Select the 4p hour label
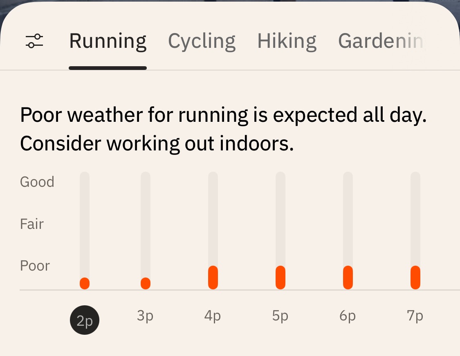This screenshot has height=356, width=460. pos(213,316)
